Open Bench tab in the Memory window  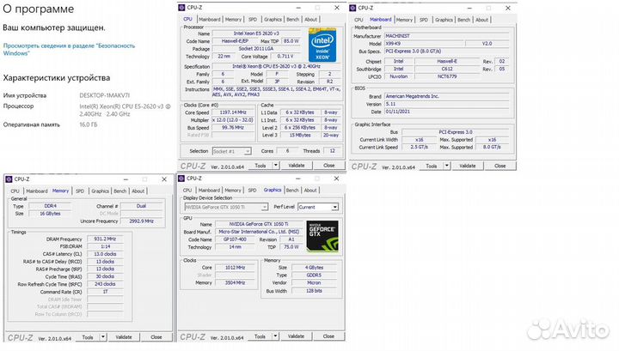[120, 191]
